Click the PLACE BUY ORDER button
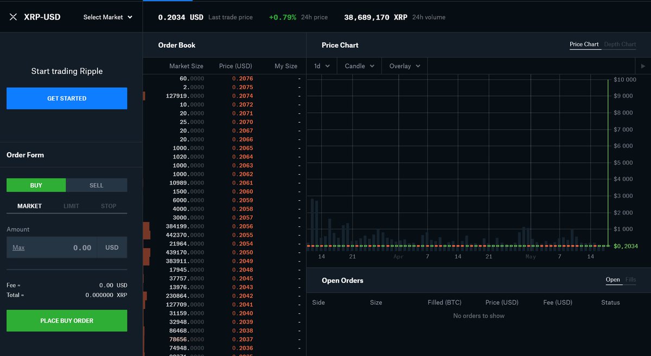The image size is (651, 356). [x=67, y=321]
